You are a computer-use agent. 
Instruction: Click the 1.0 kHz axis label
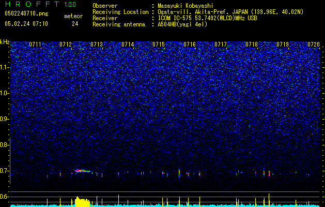[3, 93]
